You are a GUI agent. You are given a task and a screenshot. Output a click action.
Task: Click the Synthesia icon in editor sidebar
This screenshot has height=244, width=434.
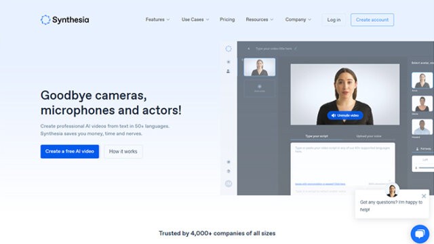(229, 49)
